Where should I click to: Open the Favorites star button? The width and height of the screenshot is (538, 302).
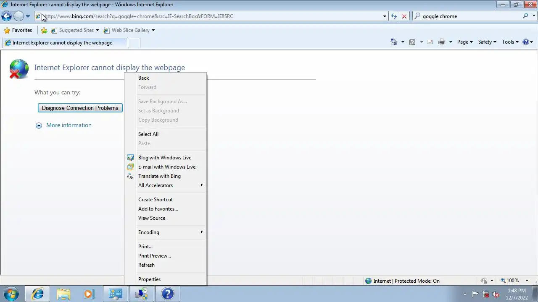pyautogui.click(x=18, y=30)
